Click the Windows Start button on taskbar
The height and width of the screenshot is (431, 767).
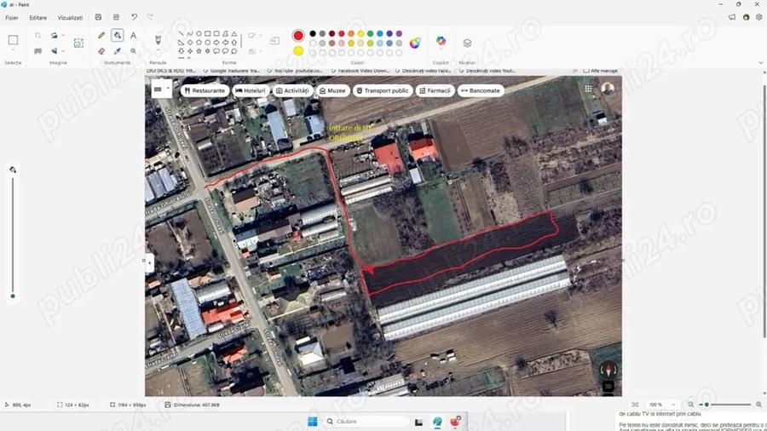313,422
